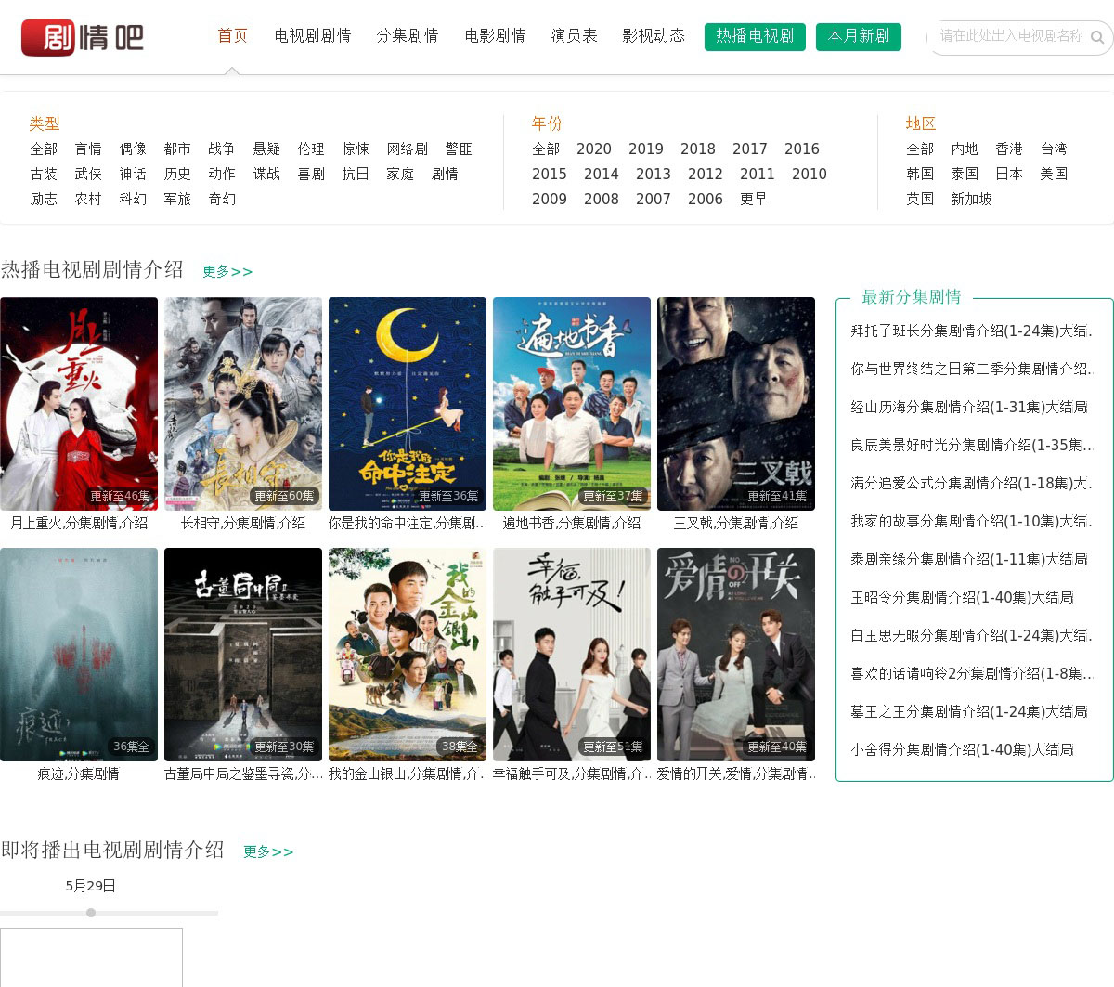Open the 你是我的命中注定 poster
Image resolution: width=1114 pixels, height=987 pixels.
point(408,404)
